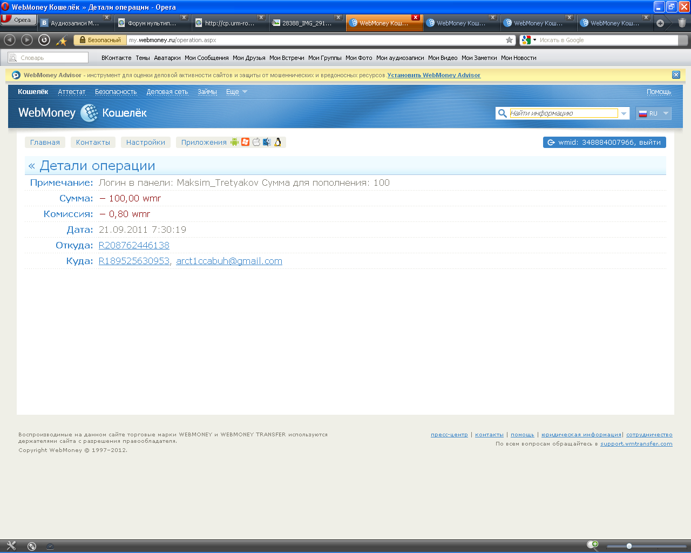Open source wallet R208762446138 link
This screenshot has width=691, height=553.
point(134,246)
